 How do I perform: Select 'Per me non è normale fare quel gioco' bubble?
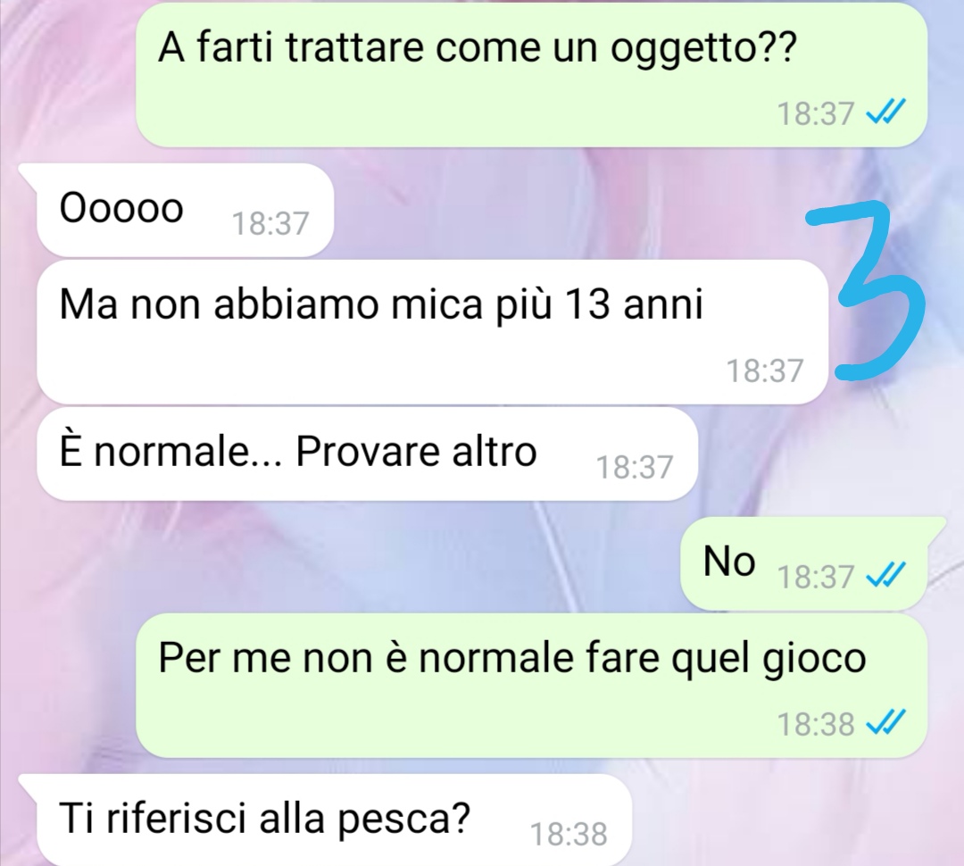click(x=531, y=686)
